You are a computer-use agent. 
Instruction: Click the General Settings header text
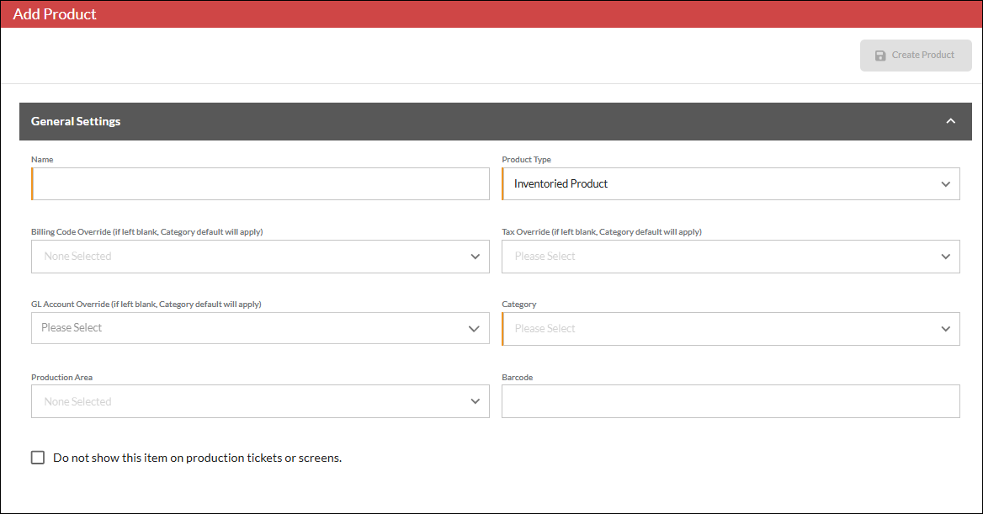coord(76,121)
